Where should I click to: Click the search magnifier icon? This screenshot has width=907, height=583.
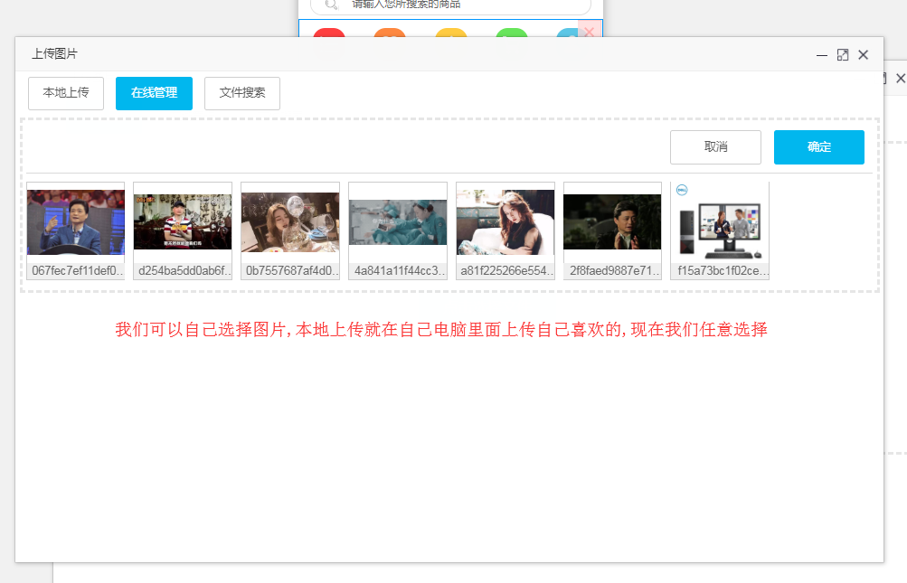tap(332, 5)
